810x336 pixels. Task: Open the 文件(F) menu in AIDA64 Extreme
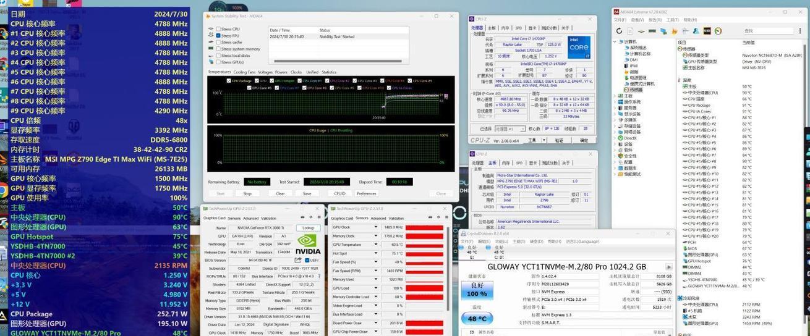[620, 20]
